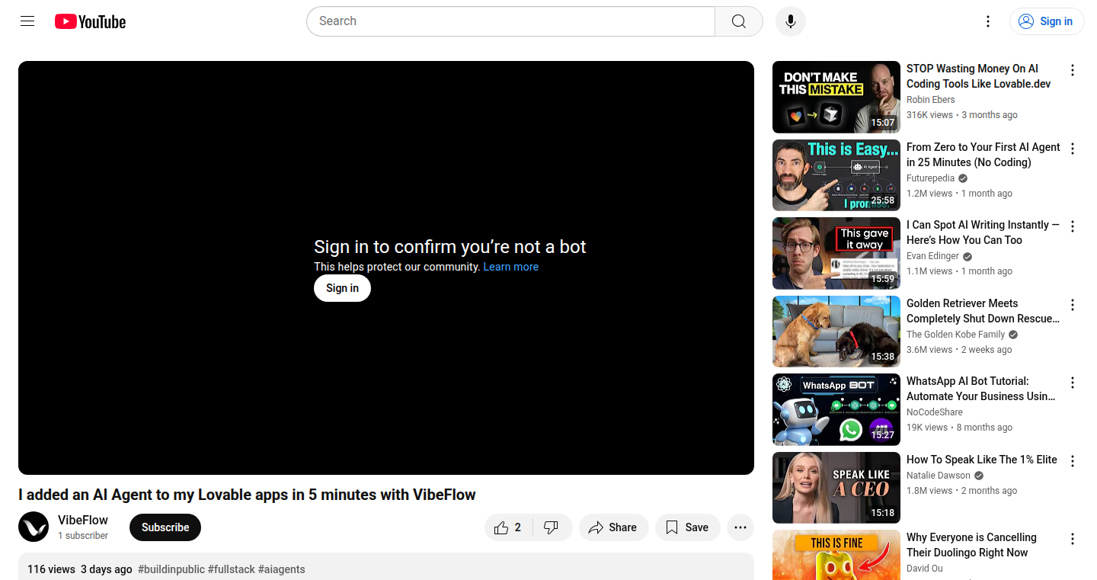Viewport: 1097px width, 580px height.
Task: Open title From Zero to Your First AI Agent
Action: coord(983,155)
